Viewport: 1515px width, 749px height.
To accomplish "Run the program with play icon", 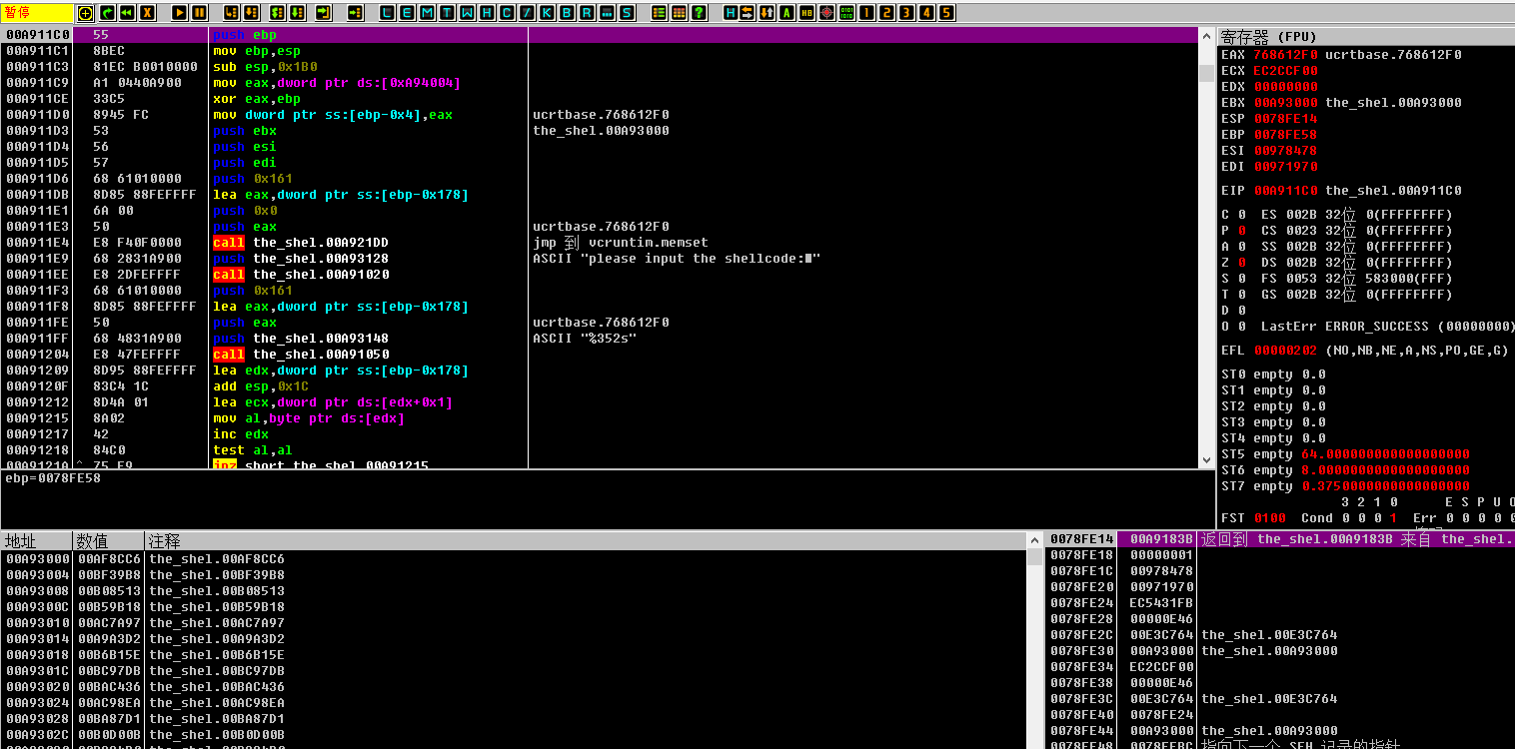I will pyautogui.click(x=180, y=13).
